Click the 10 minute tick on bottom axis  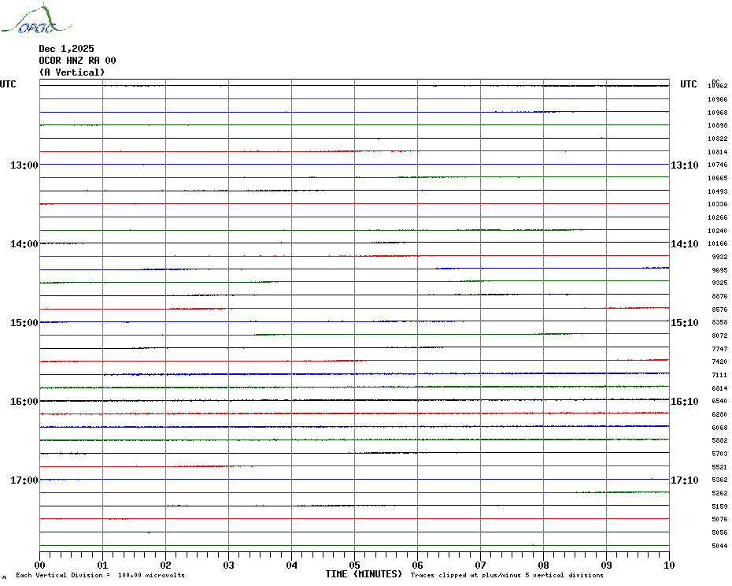click(x=668, y=565)
